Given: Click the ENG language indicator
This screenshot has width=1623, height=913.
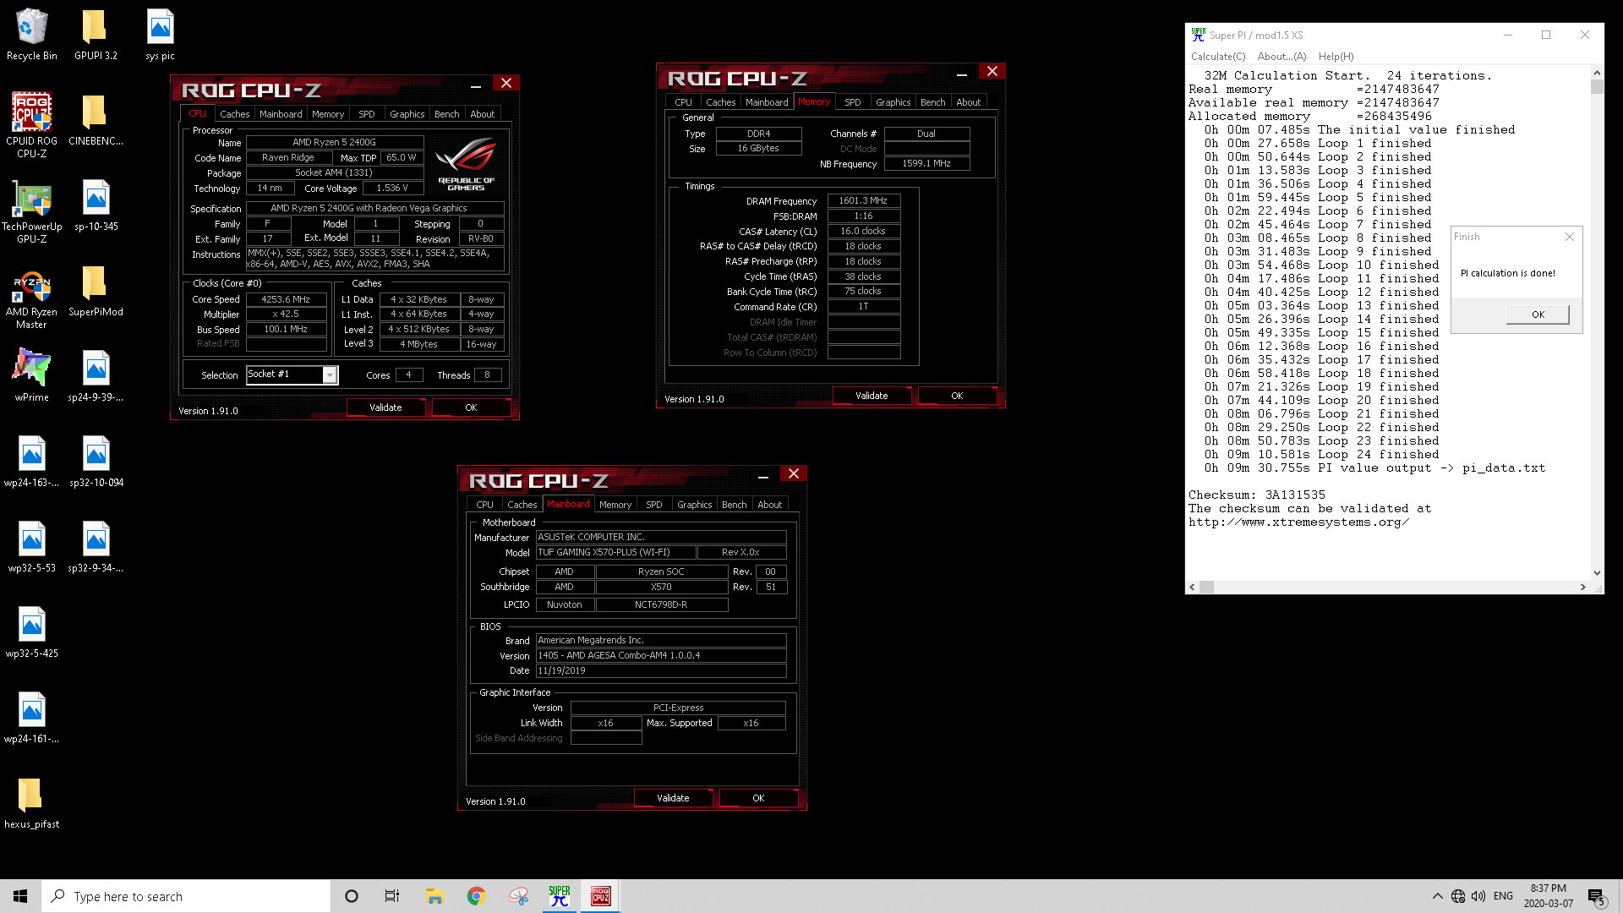Looking at the screenshot, I should pyautogui.click(x=1503, y=896).
